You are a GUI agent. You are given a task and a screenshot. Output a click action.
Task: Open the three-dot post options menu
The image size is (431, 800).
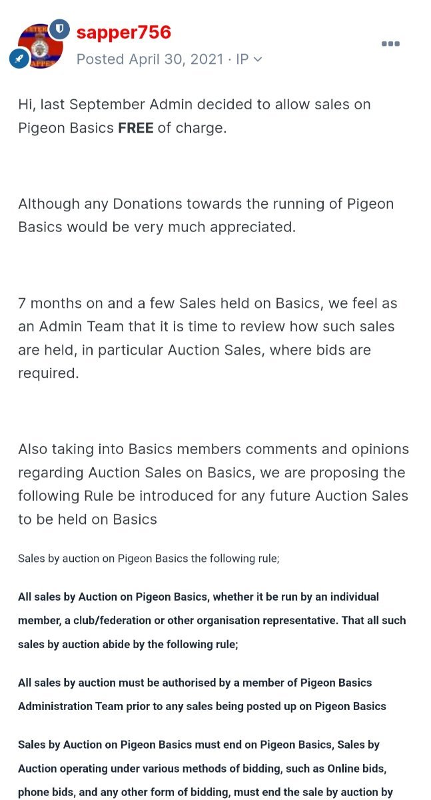(x=390, y=44)
